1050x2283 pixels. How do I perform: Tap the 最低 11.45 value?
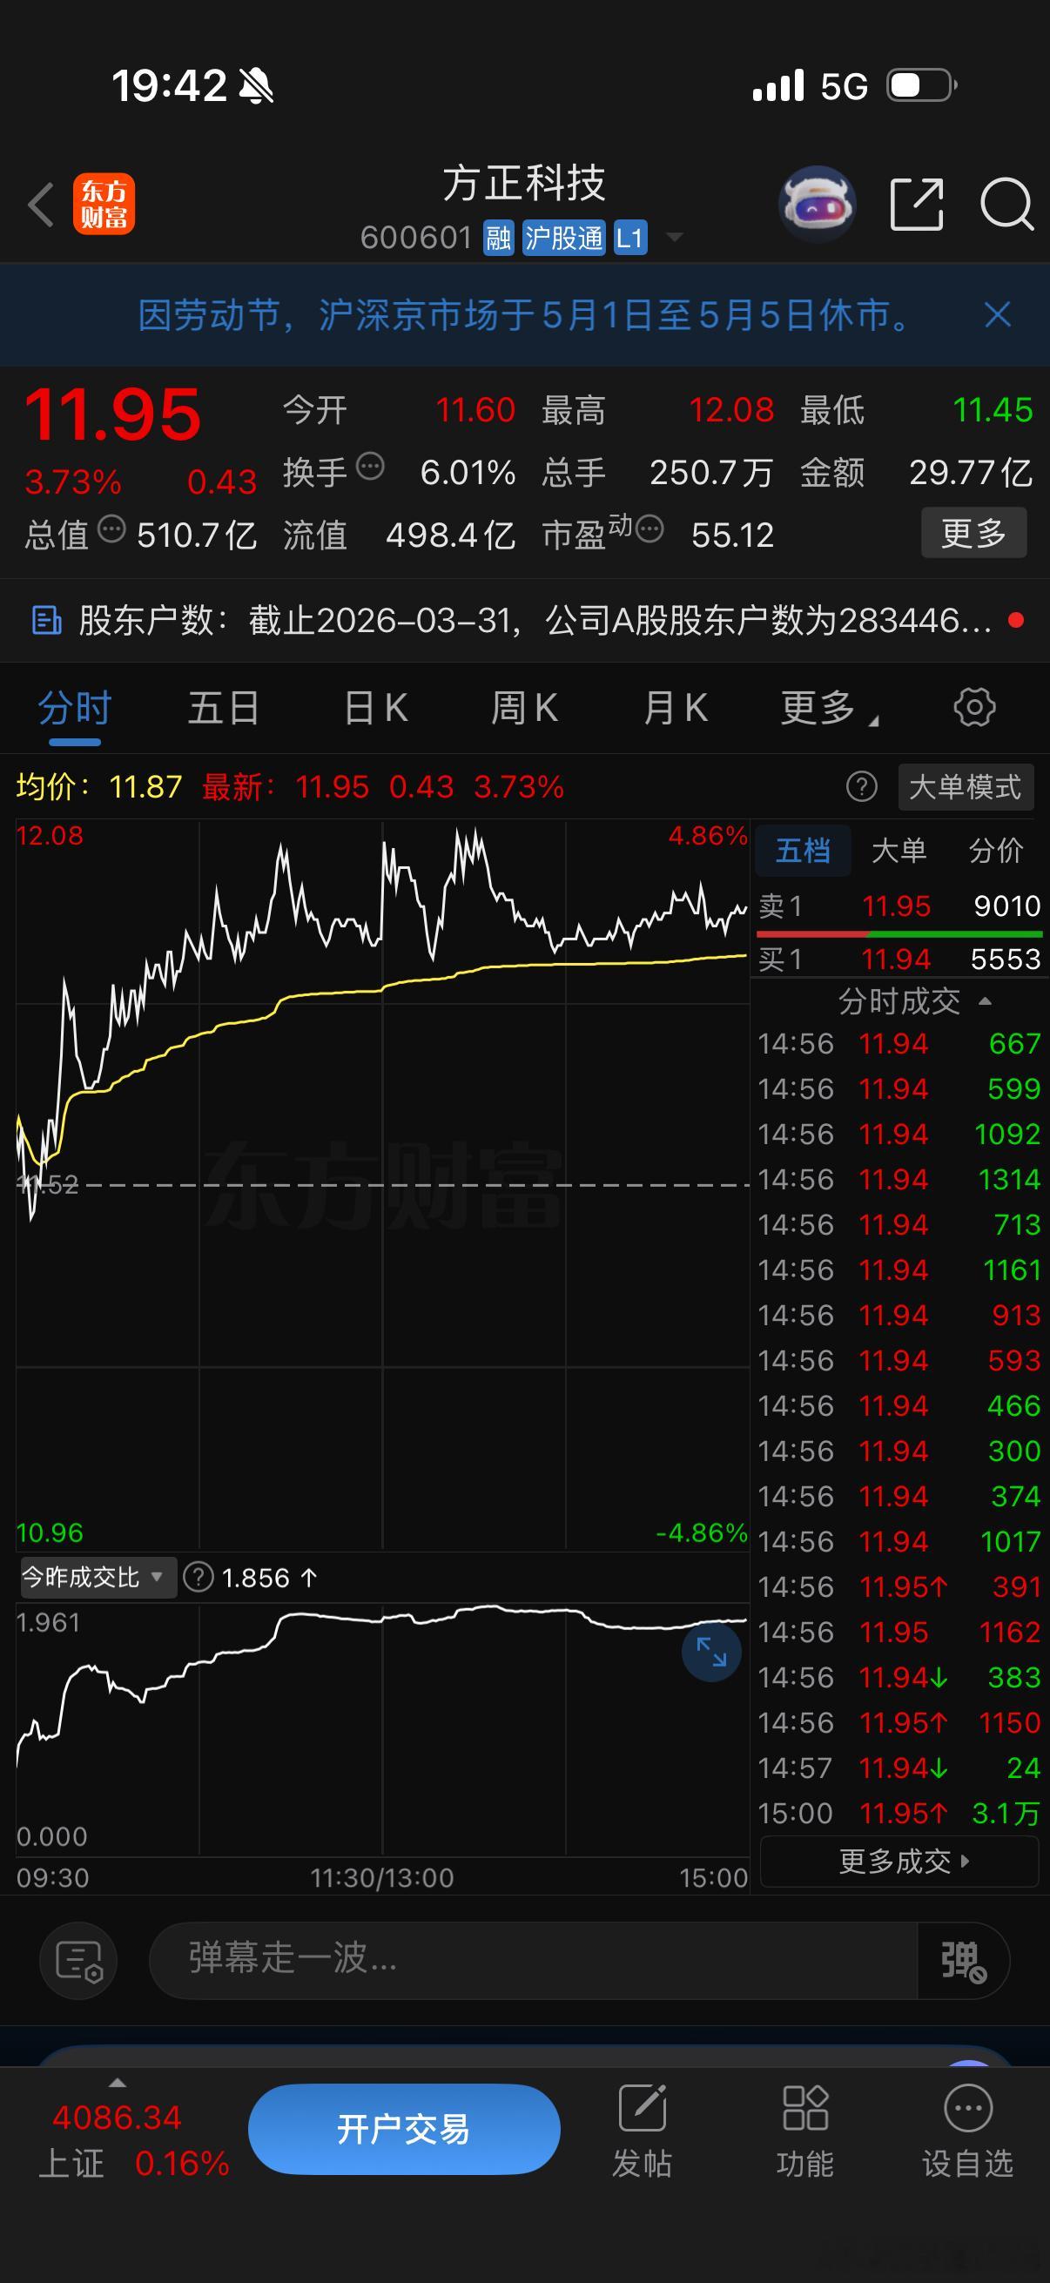point(993,410)
